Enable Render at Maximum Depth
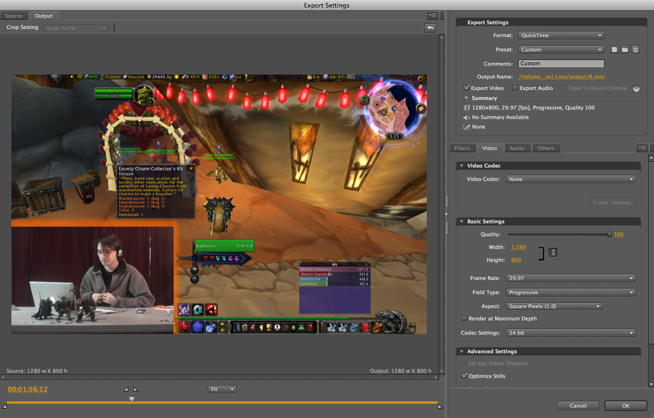The width and height of the screenshot is (654, 418). (464, 318)
